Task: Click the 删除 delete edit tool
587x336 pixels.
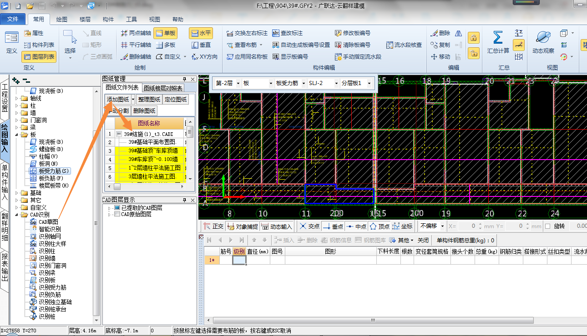Action: (x=440, y=33)
